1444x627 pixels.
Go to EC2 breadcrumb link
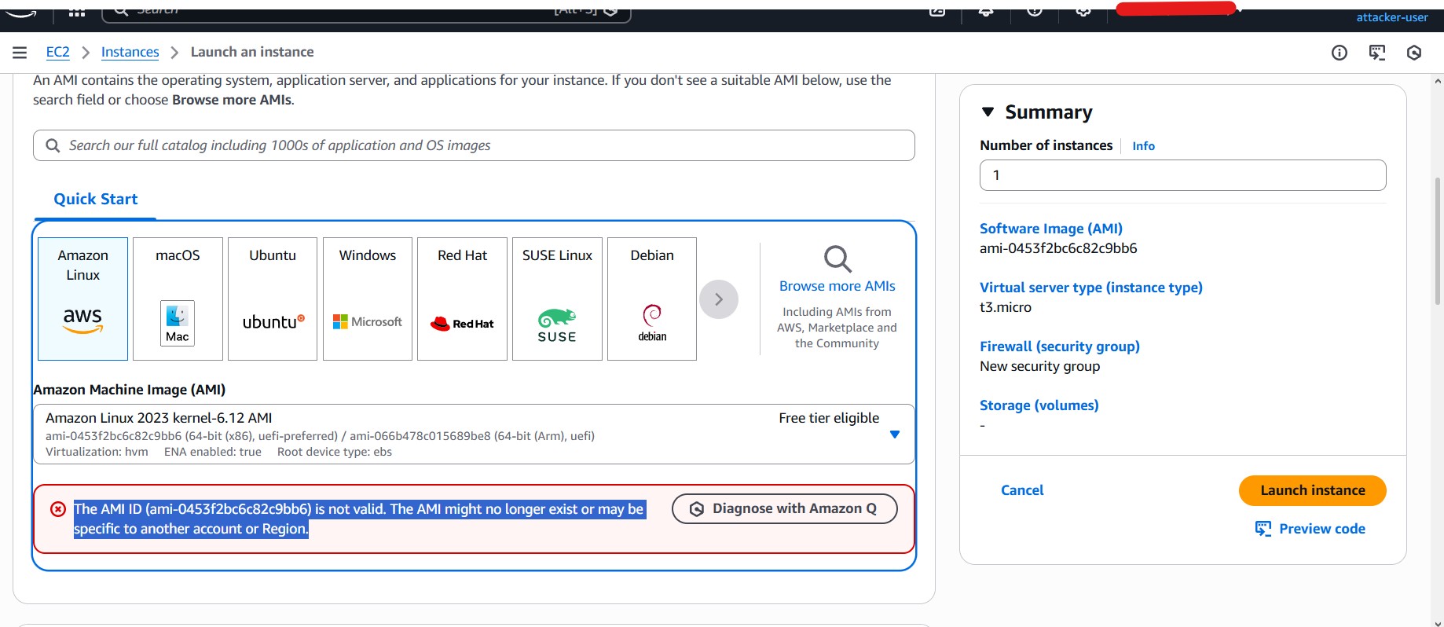coord(57,52)
